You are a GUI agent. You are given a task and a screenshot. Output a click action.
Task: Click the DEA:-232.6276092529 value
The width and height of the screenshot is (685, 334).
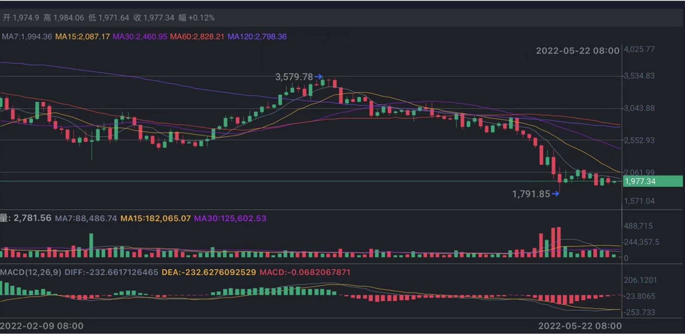tap(209, 272)
